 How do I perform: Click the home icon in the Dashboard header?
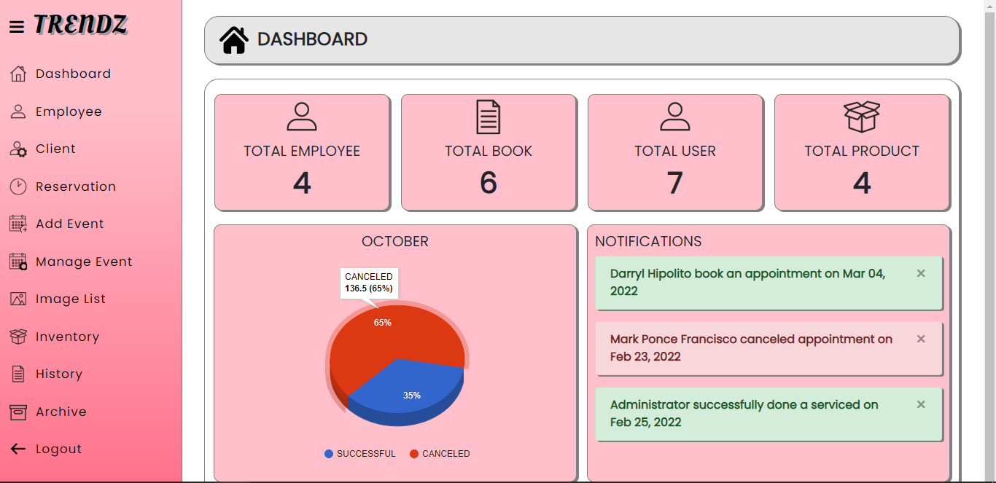click(233, 39)
